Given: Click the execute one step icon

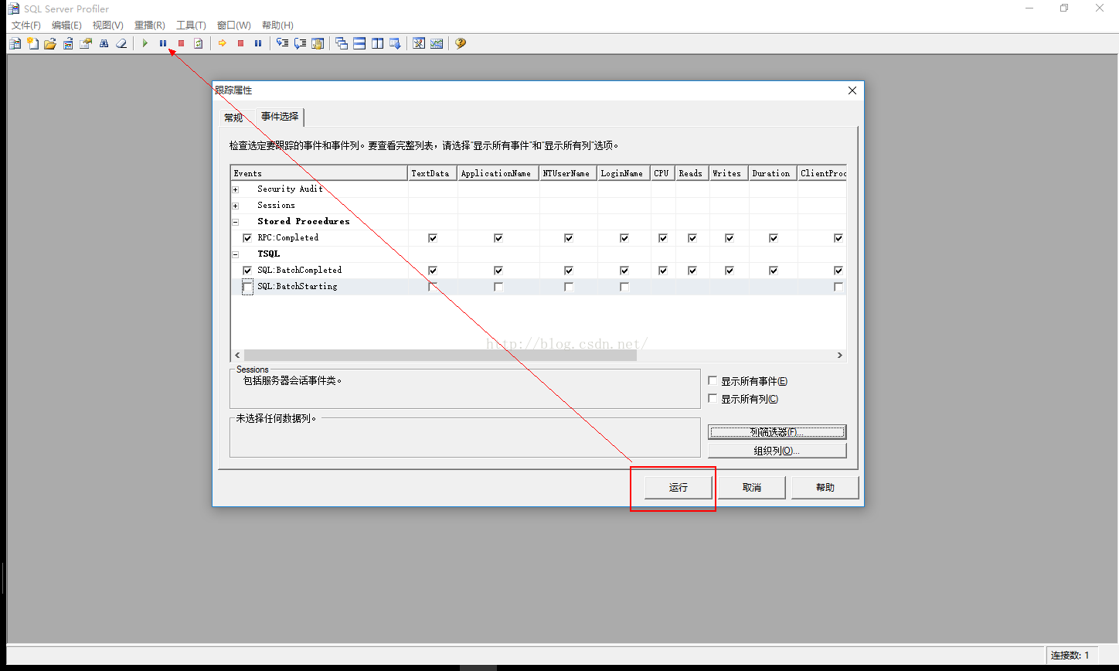Looking at the screenshot, I should click(282, 43).
